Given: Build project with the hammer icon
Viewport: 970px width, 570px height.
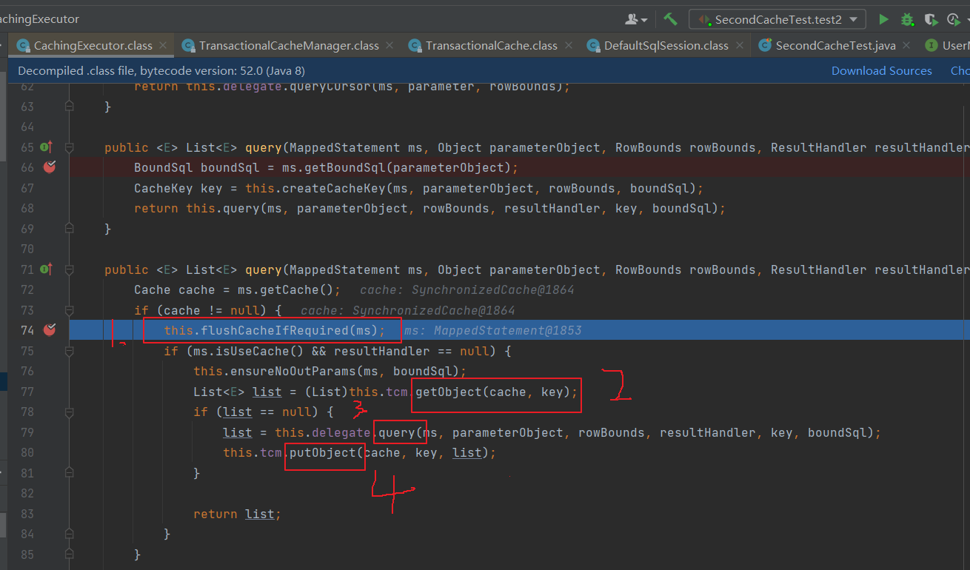Looking at the screenshot, I should [x=670, y=19].
